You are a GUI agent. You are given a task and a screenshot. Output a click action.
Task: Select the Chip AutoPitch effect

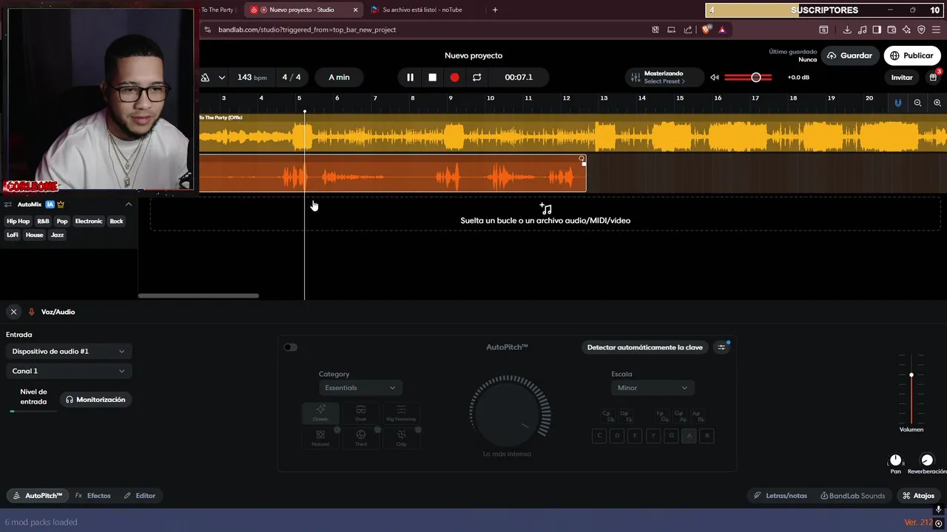click(401, 438)
